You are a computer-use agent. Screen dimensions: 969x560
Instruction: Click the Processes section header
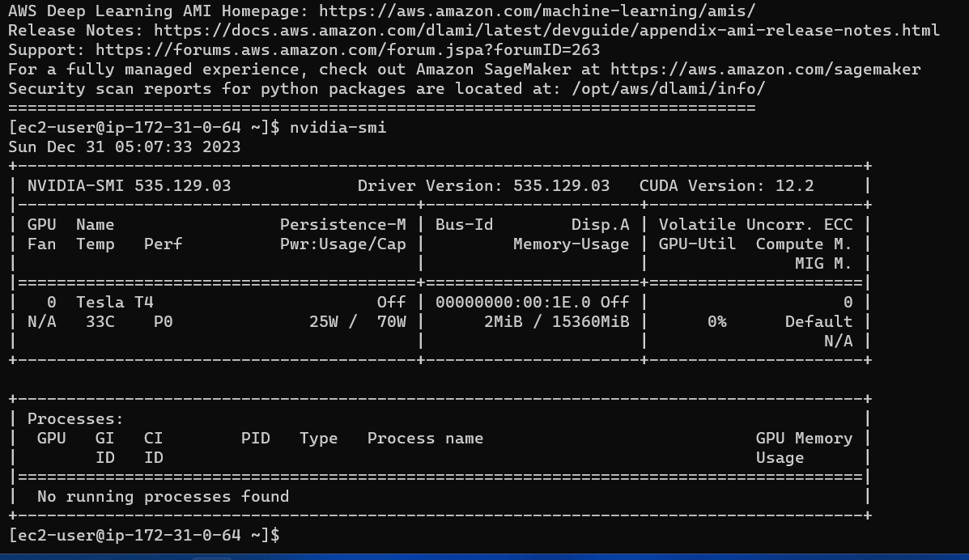(x=75, y=418)
